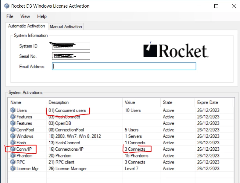Open the View menu
The width and height of the screenshot is (240, 183).
25,16
